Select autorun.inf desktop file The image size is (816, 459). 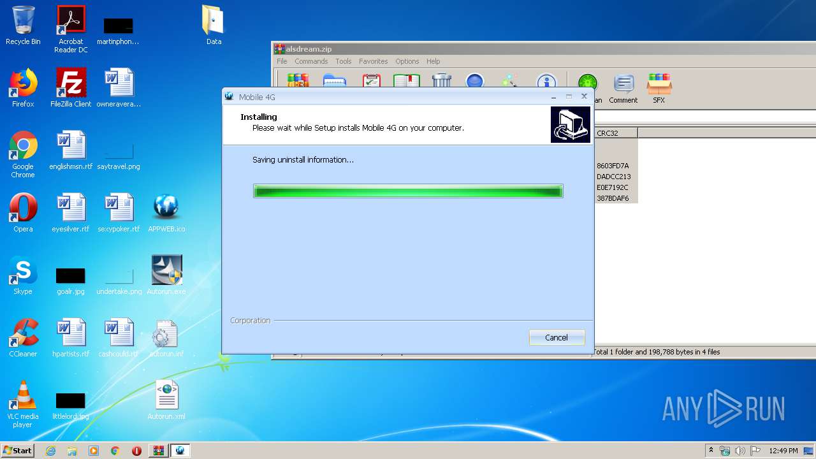tap(165, 338)
